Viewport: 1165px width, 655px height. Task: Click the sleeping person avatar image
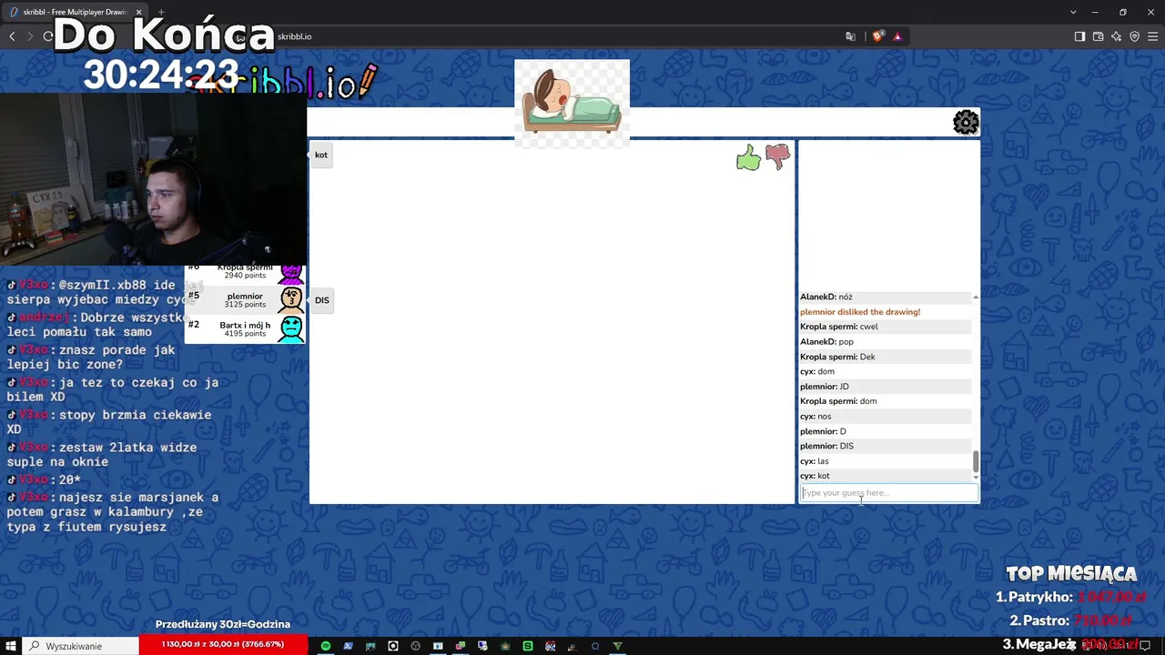(572, 103)
